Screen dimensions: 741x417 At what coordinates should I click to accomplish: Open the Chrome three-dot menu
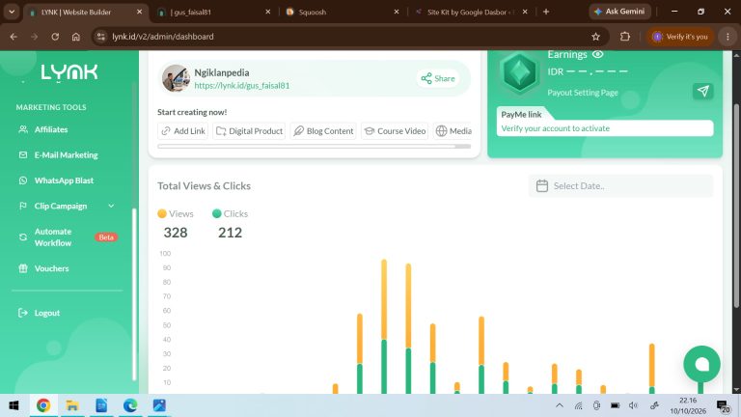point(727,37)
